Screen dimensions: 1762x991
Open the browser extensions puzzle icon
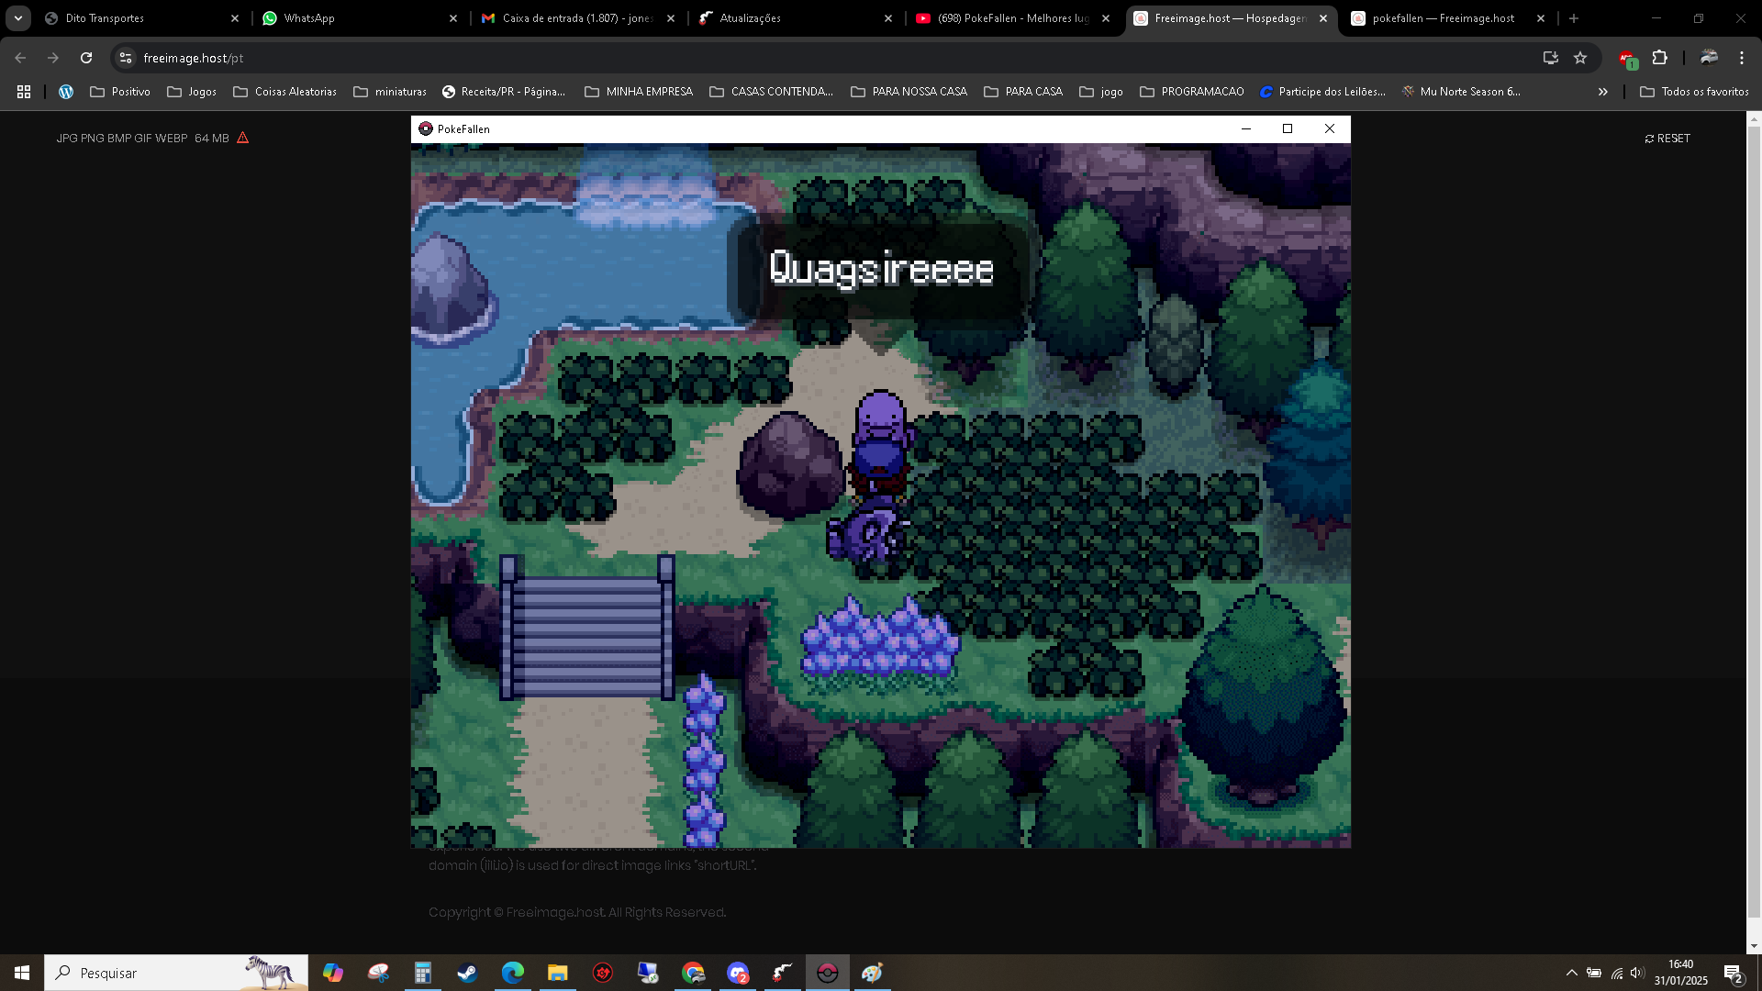[1659, 58]
